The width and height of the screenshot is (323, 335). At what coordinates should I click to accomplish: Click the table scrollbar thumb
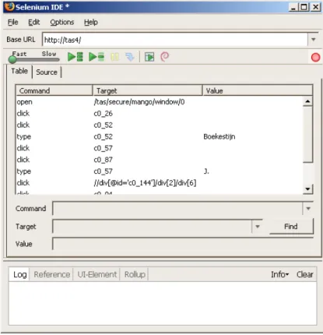point(307,134)
